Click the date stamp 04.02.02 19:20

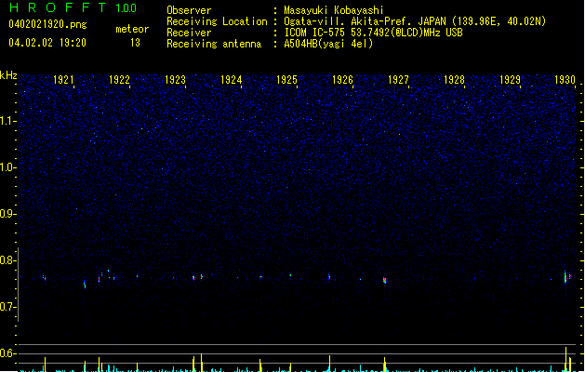click(x=47, y=43)
